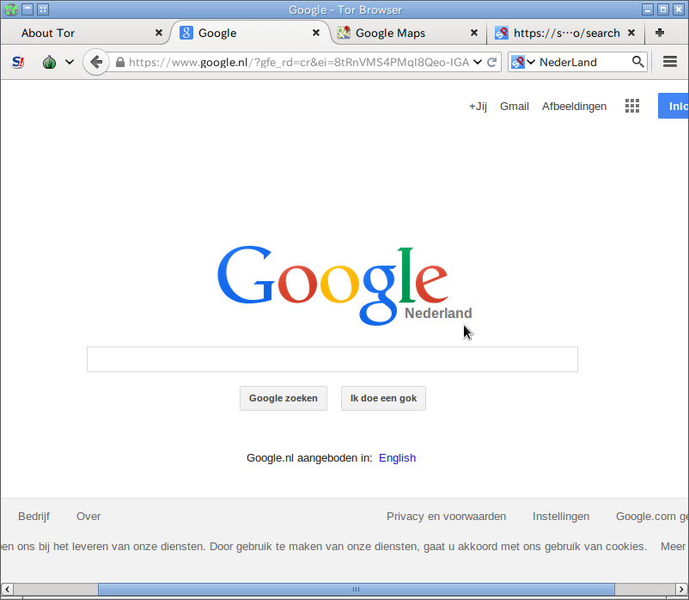689x600 pixels.
Task: Open a new tab with plus button
Action: 660,33
